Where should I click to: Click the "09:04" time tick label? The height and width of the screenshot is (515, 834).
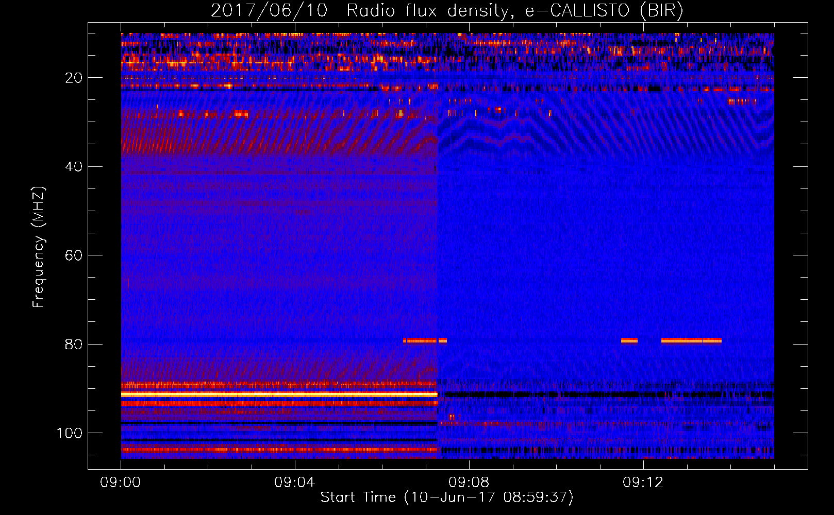click(295, 483)
